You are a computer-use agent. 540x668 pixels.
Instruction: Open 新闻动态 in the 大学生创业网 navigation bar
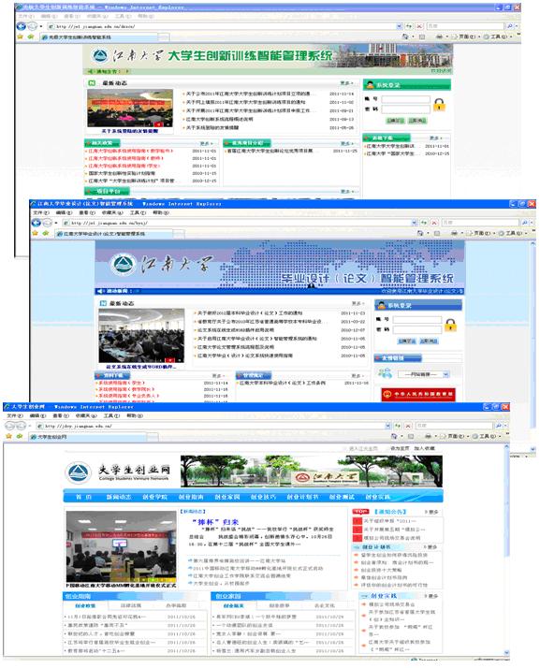click(119, 497)
